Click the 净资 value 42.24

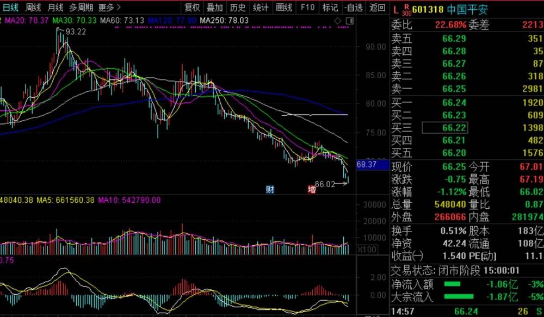(x=454, y=244)
